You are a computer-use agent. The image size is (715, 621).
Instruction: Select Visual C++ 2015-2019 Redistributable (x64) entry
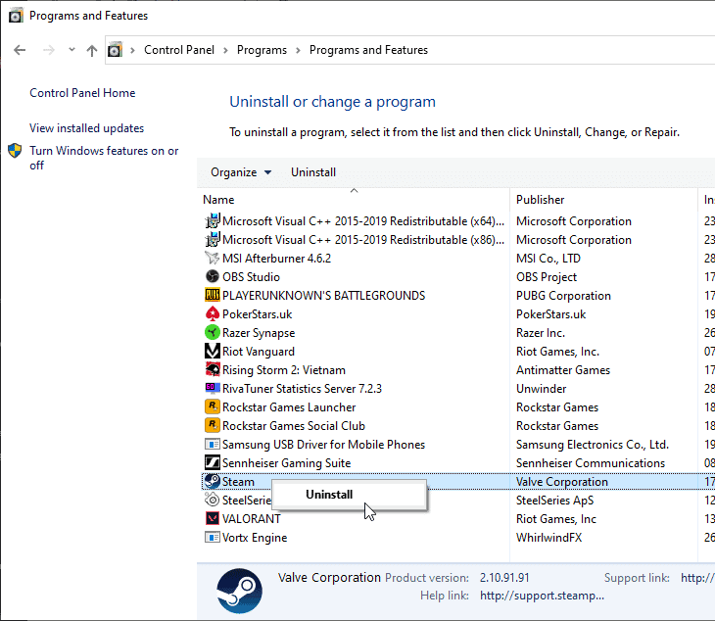(363, 221)
